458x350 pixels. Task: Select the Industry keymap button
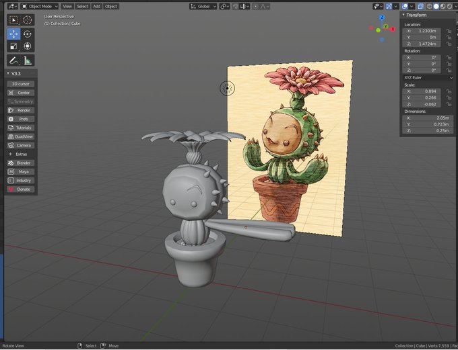21,181
